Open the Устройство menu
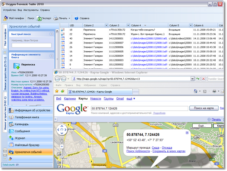Viewport: 227px width, 171px height. click(10, 10)
